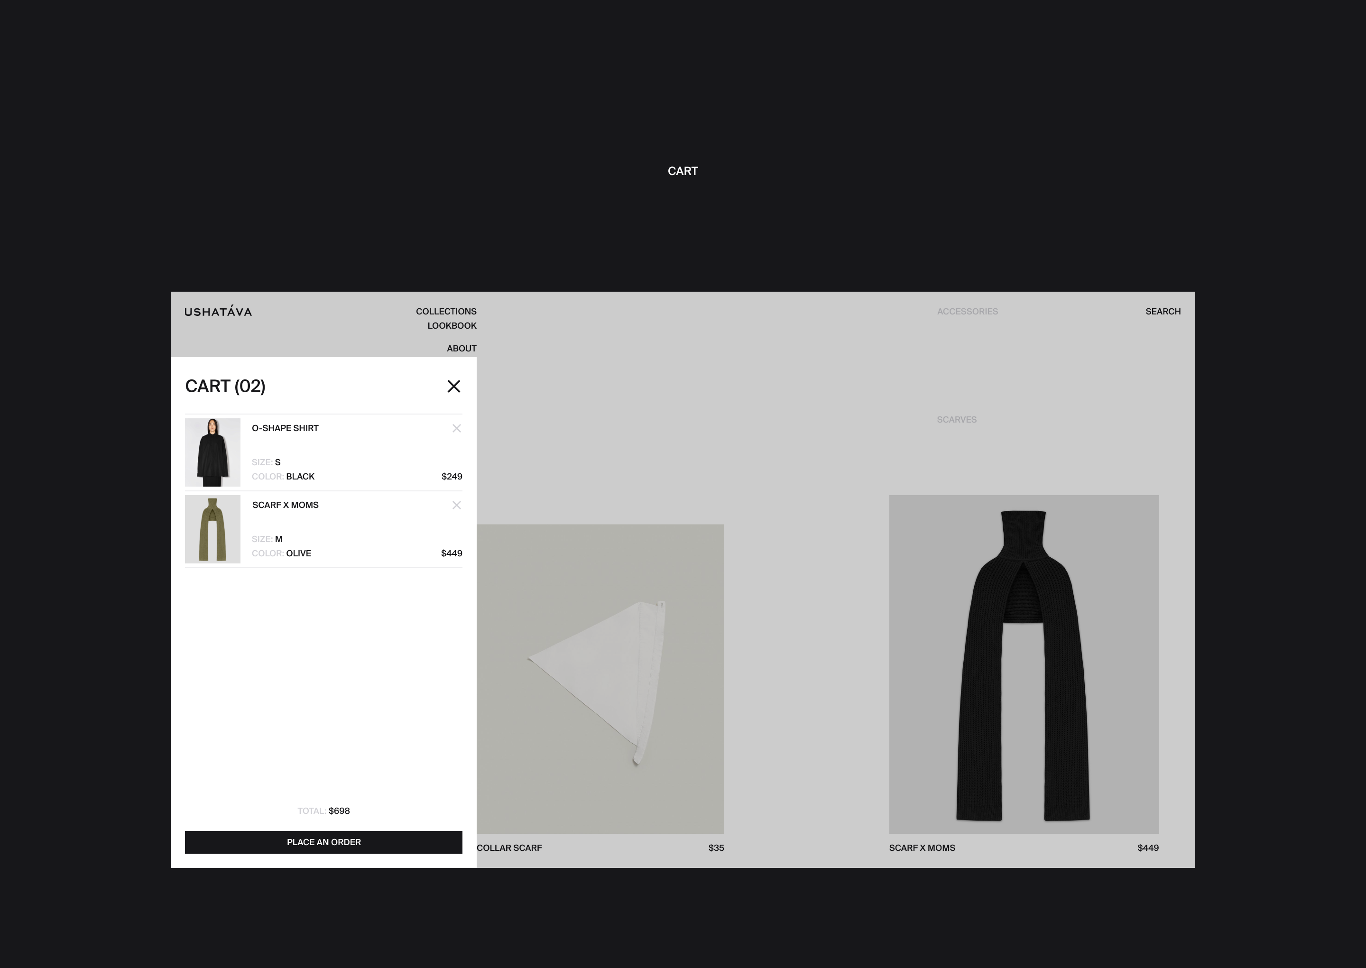Open the Collar Scarf product image
The height and width of the screenshot is (968, 1366).
(x=600, y=678)
